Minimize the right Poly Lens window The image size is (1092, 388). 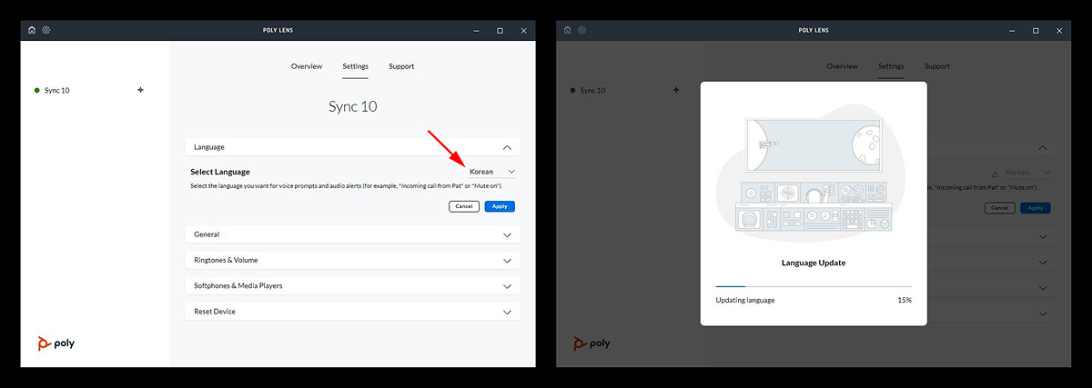point(1012,30)
